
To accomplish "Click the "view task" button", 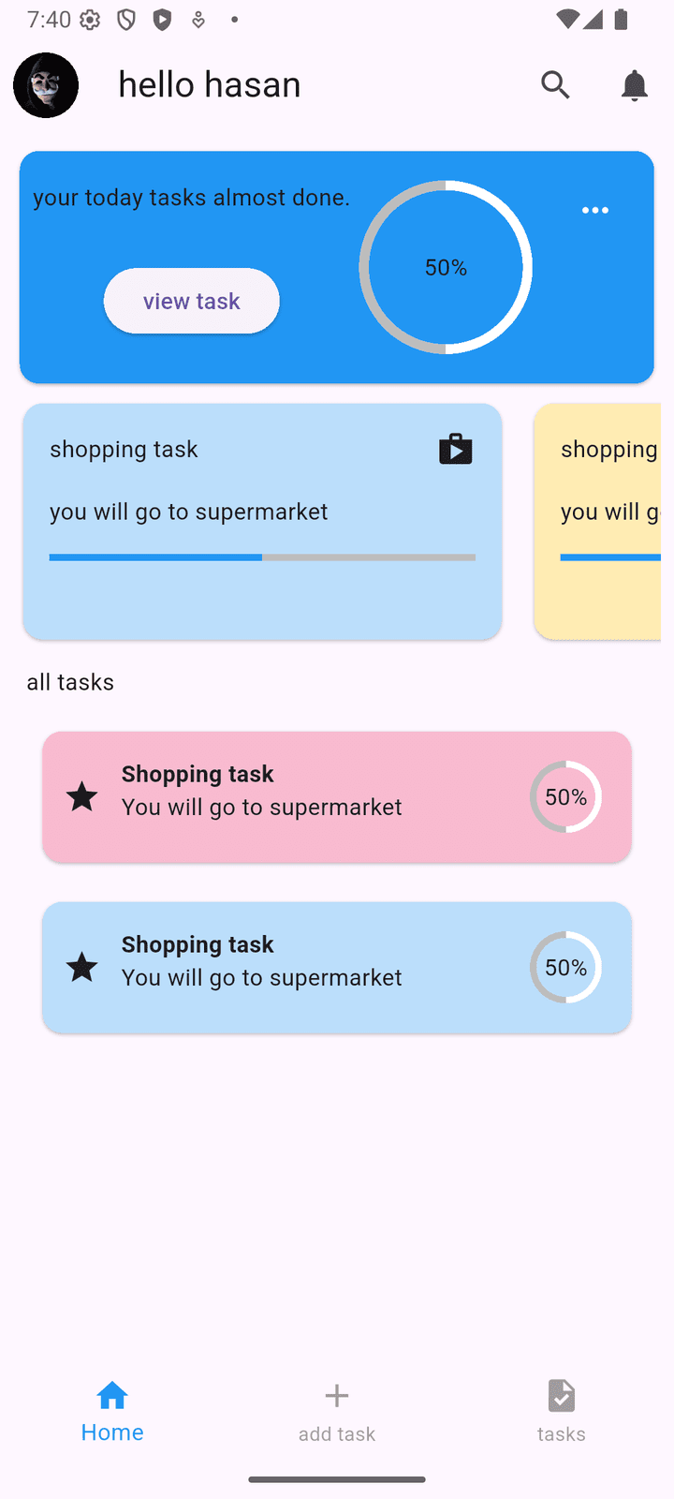I will point(191,301).
